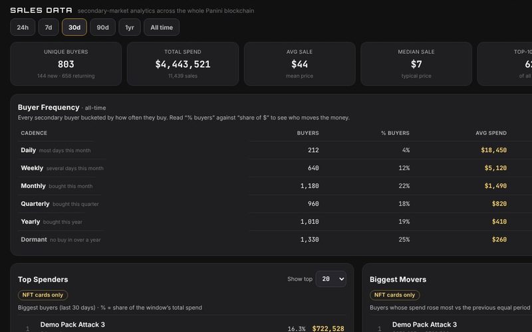Click the Median Sale $7 card
532x332 pixels.
coord(416,64)
